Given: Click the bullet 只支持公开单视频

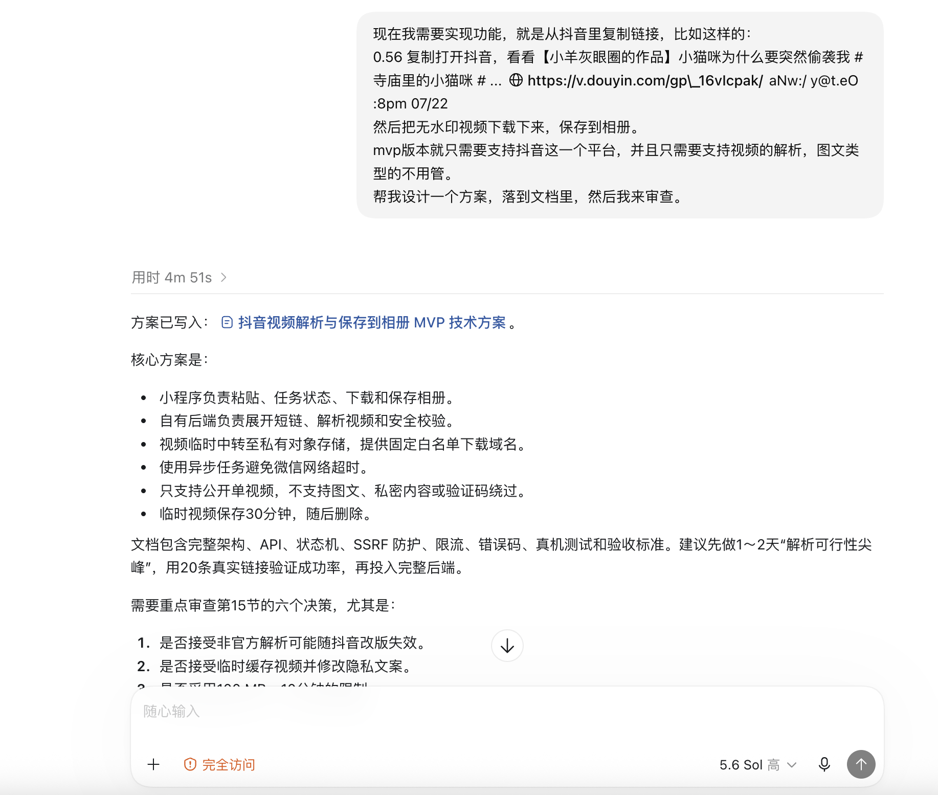Looking at the screenshot, I should [343, 491].
